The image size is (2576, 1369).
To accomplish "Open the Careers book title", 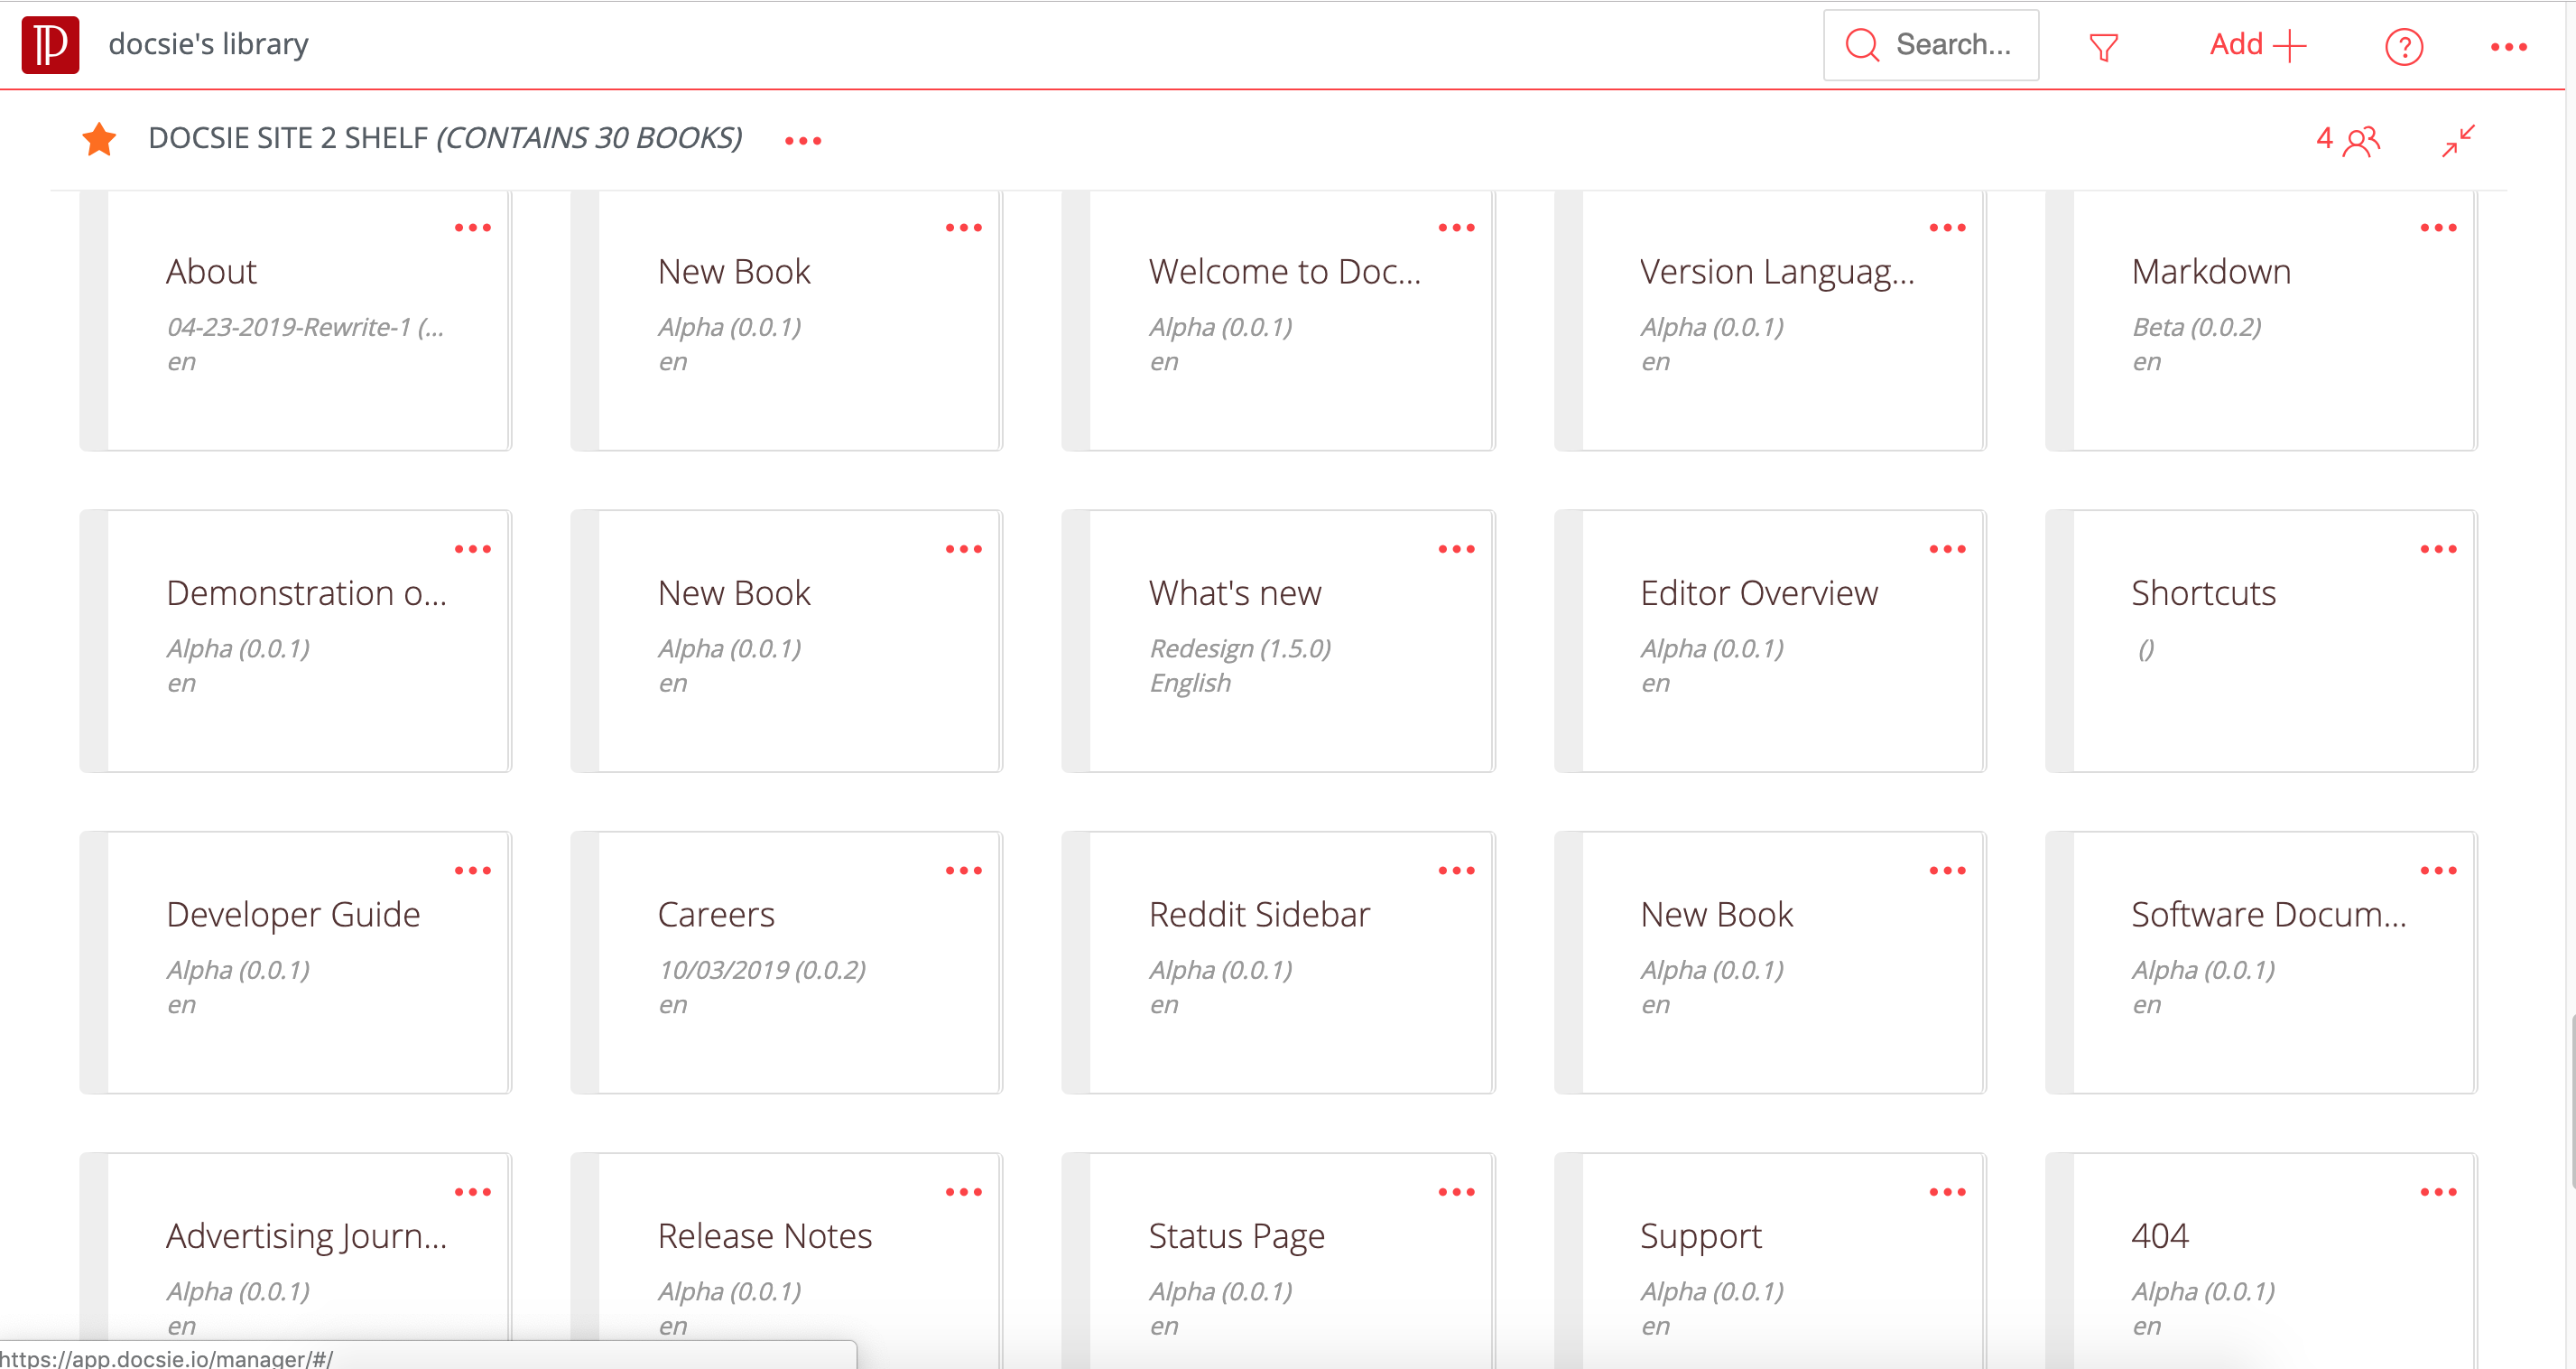I will [x=716, y=915].
